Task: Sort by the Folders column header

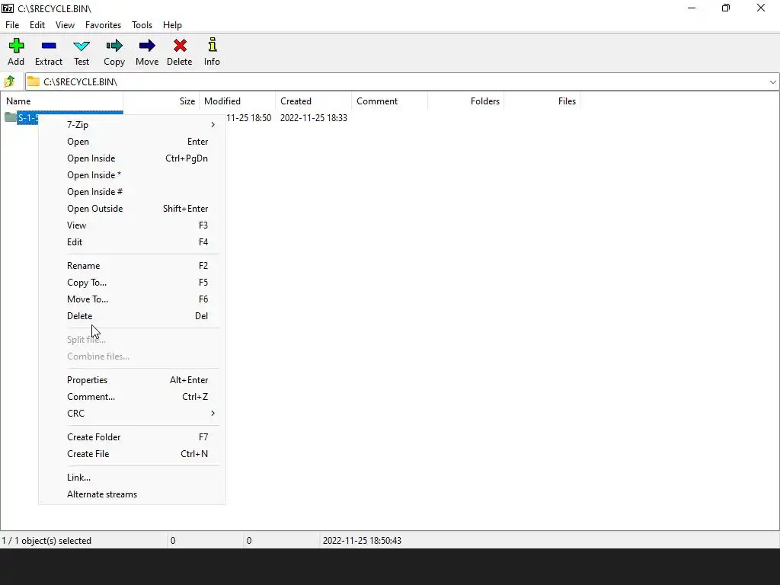Action: click(465, 101)
